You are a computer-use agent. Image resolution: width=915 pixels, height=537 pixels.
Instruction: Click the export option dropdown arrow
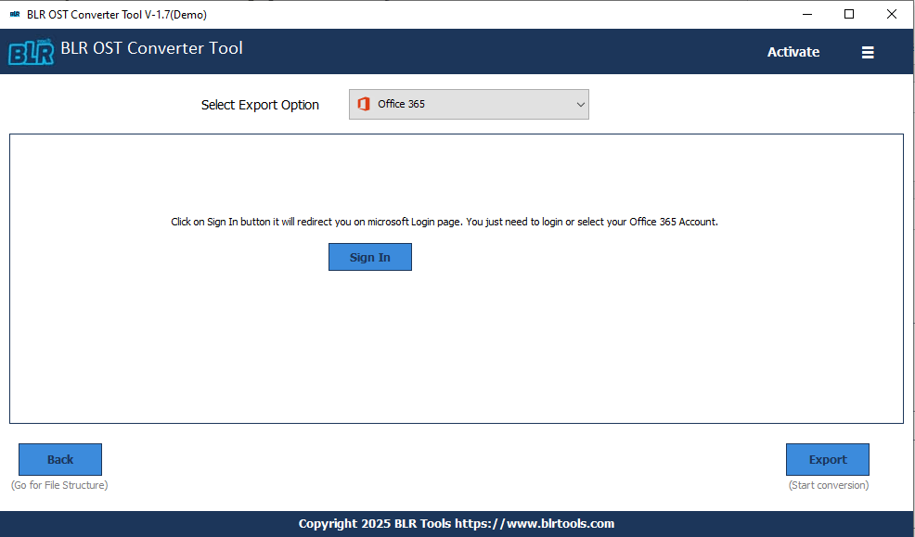(x=579, y=104)
